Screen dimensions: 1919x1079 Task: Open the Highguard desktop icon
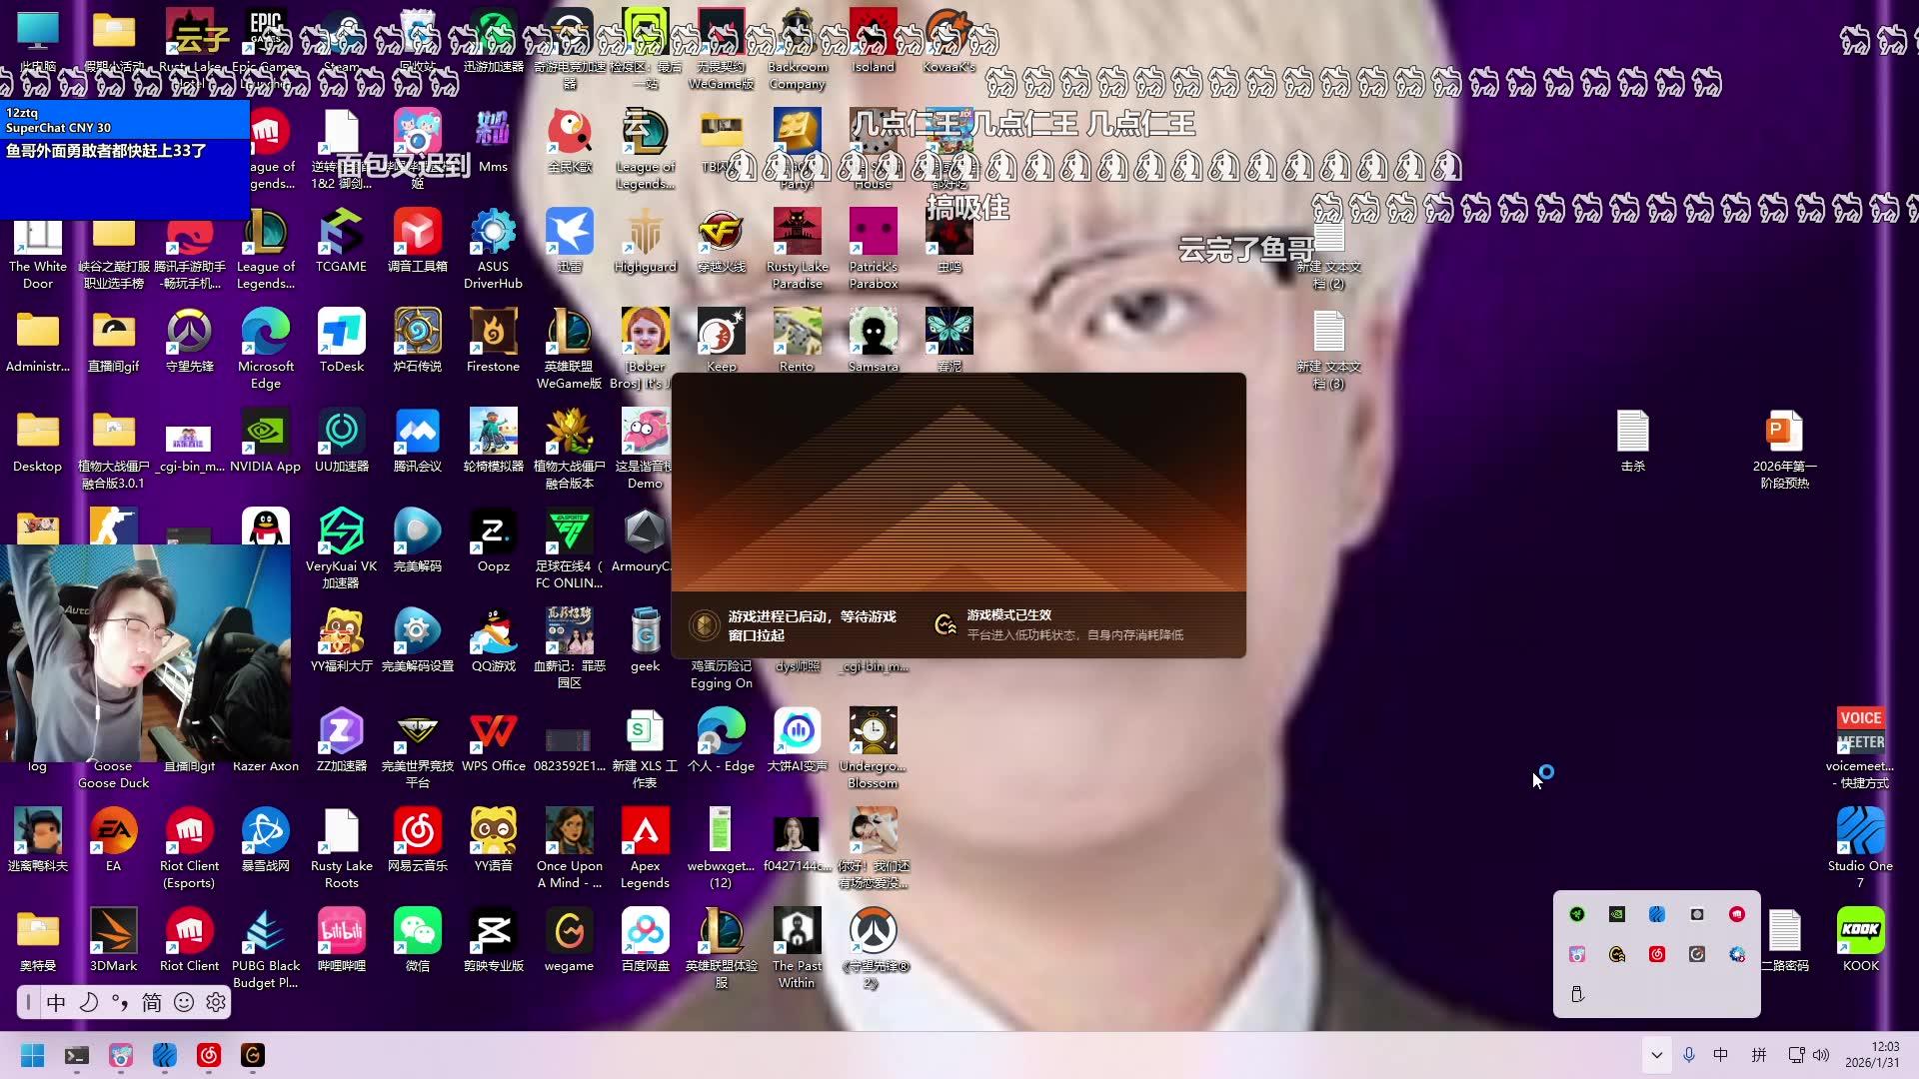click(645, 241)
